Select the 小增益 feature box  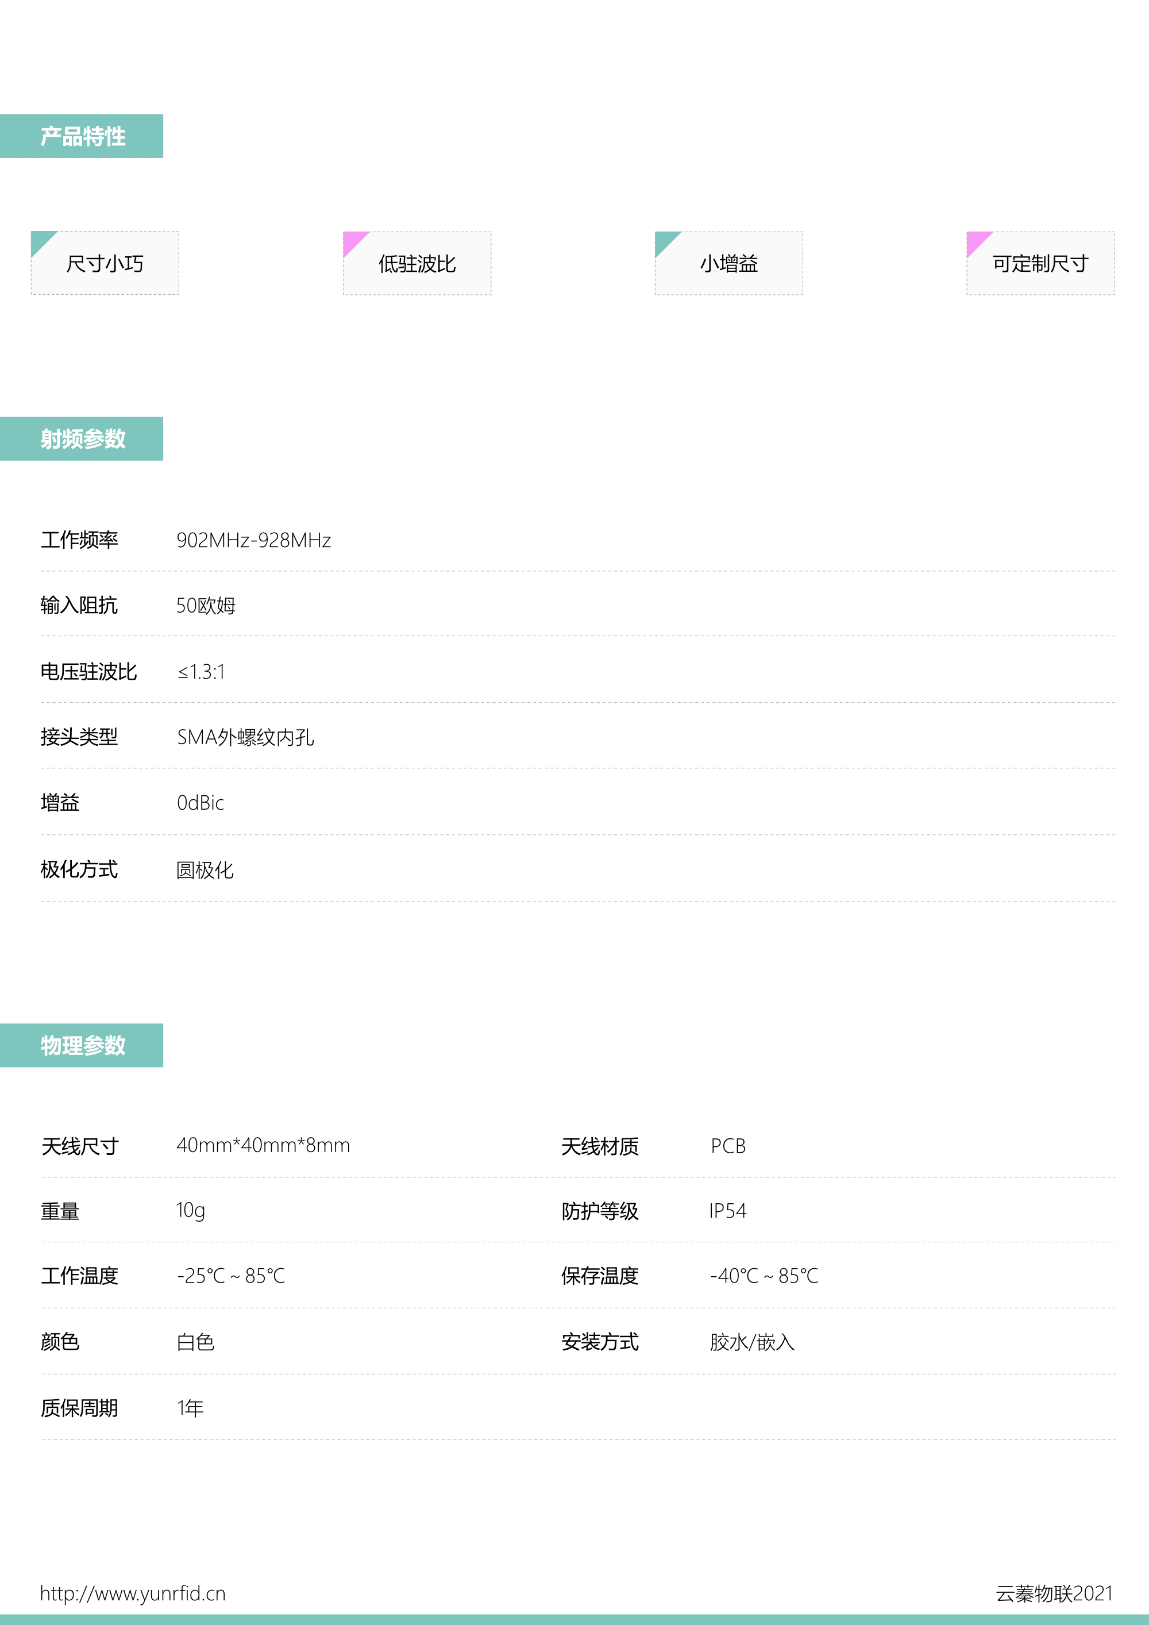tap(728, 263)
